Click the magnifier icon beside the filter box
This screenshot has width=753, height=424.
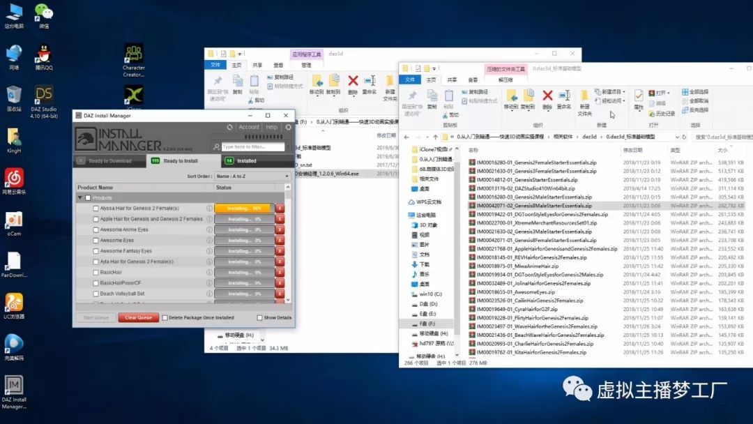point(216,147)
